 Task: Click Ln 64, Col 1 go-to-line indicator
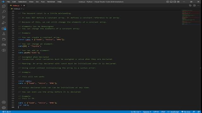[136, 112]
